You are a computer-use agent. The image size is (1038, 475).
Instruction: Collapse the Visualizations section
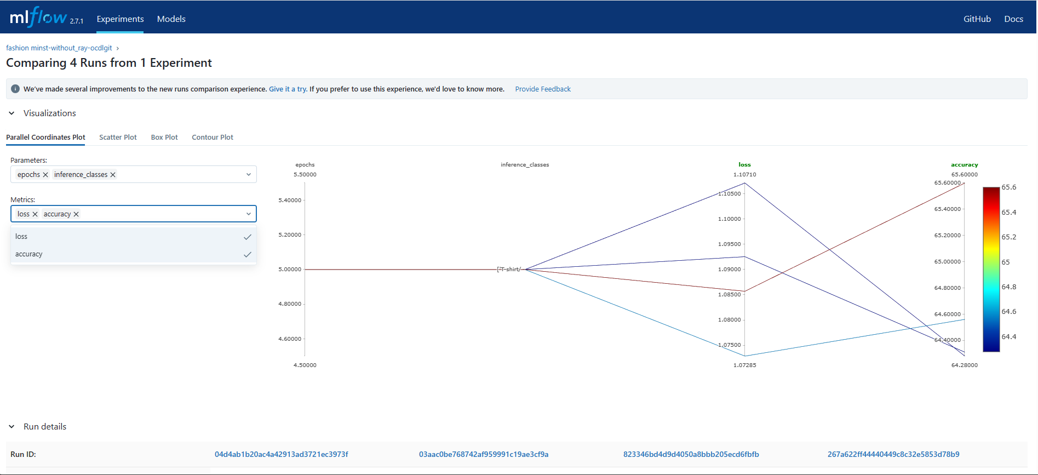[x=12, y=113]
